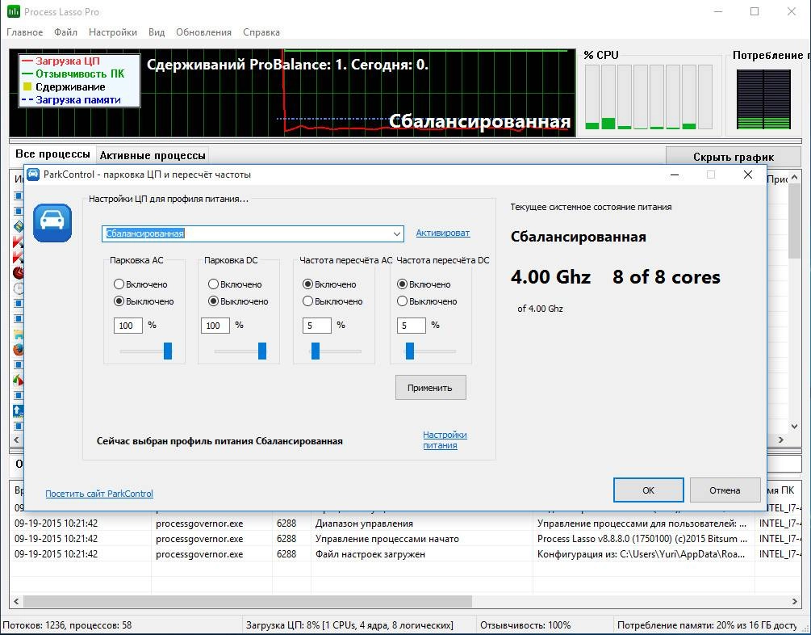
Task: Select the red sphere process icon in process list
Action: coord(18,273)
